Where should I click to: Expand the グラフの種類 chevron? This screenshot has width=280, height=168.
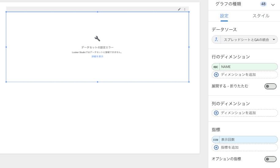[x=273, y=4]
